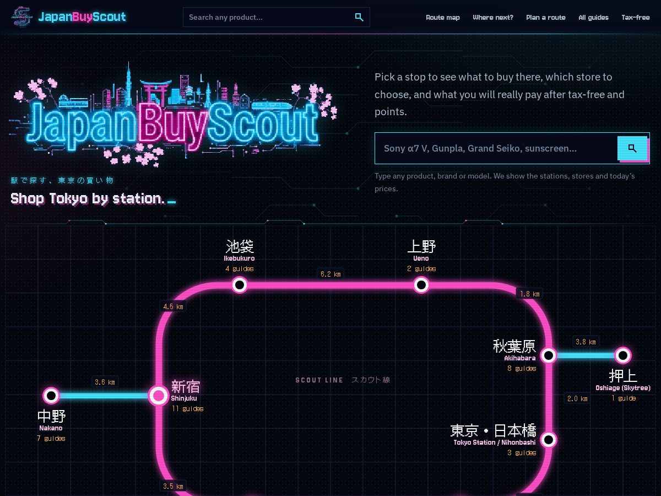This screenshot has width=661, height=496.
Task: Open the 秋葉原 Akihabara station label
Action: point(514,350)
